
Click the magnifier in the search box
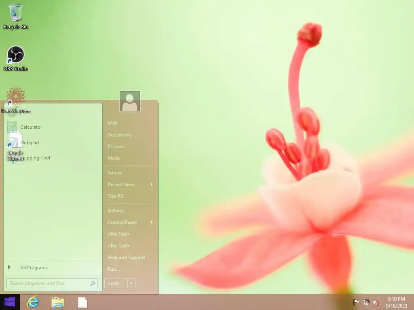[x=93, y=283]
